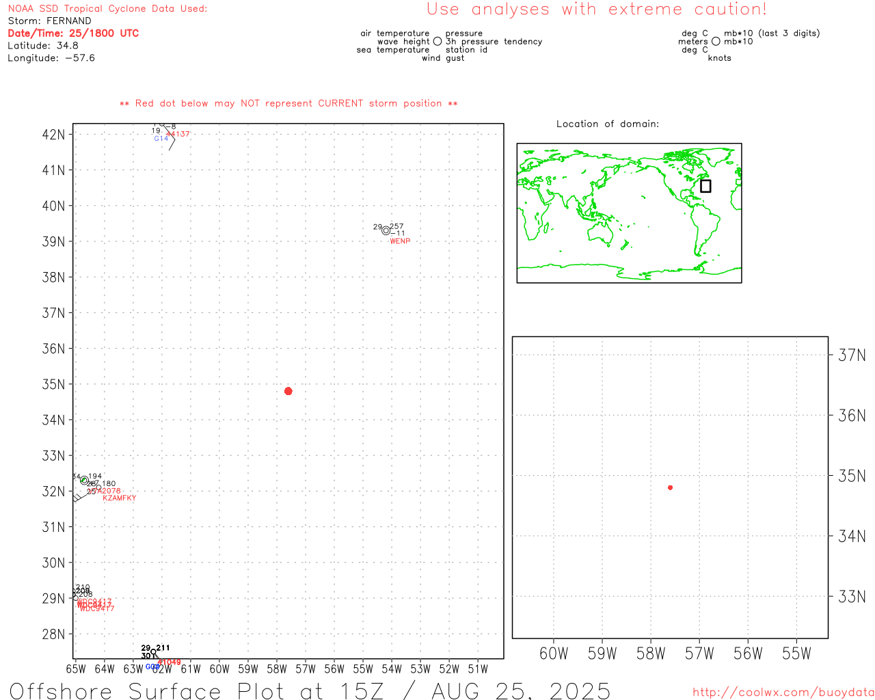This screenshot has width=875, height=700.
Task: Select the WENP station id label
Action: [x=400, y=241]
